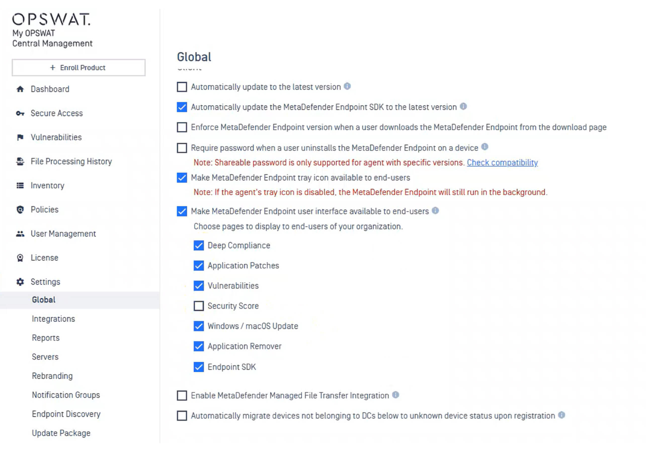Click the Dashboard home icon

[20, 89]
